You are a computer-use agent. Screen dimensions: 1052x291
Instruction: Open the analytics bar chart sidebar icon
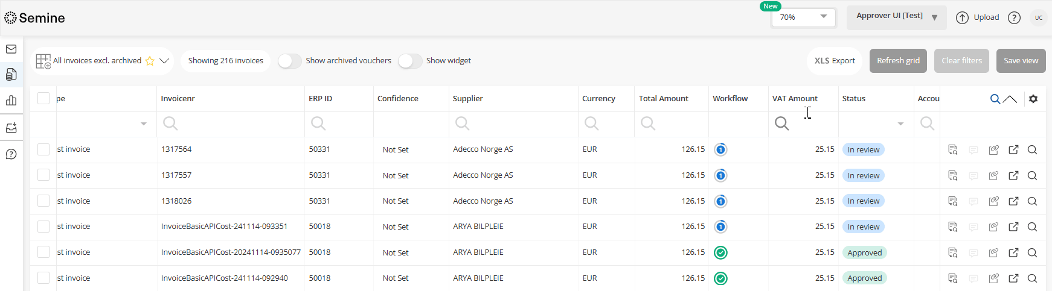tap(11, 101)
